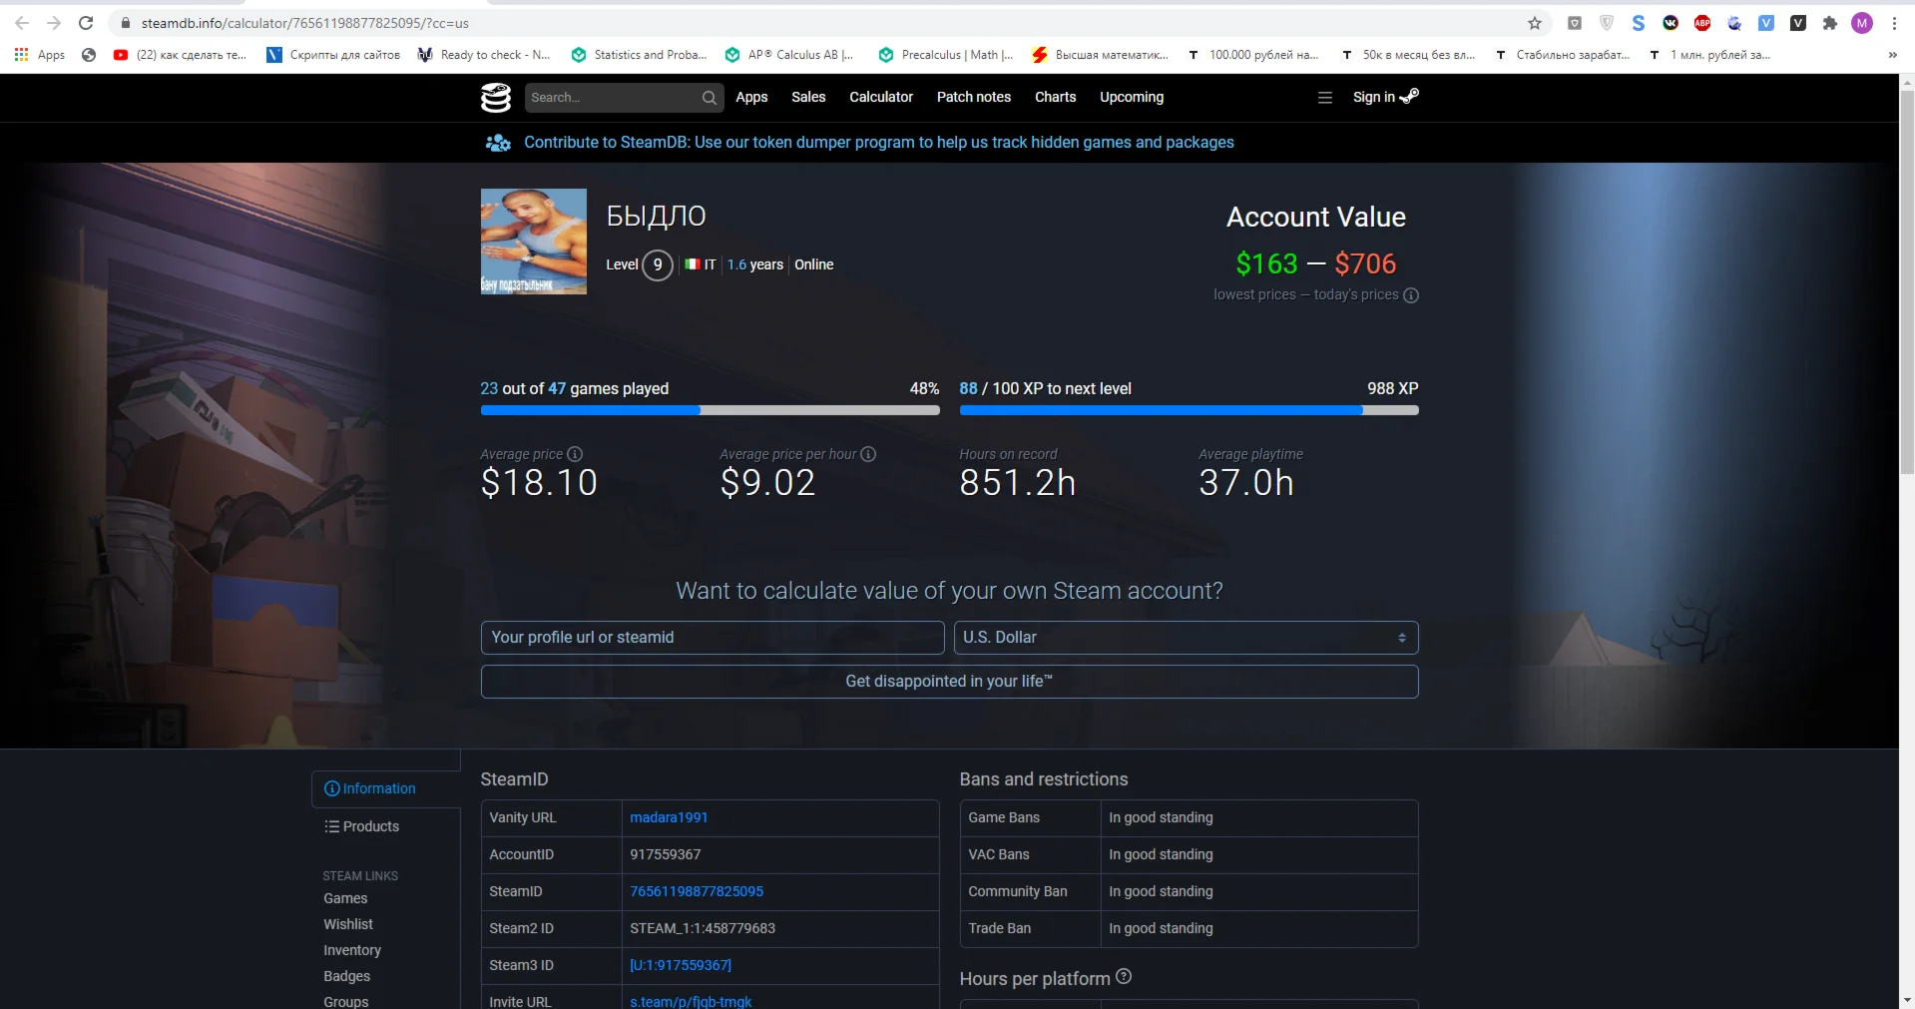The height and width of the screenshot is (1009, 1915).
Task: Click the Average price per hour info icon
Action: (x=868, y=454)
